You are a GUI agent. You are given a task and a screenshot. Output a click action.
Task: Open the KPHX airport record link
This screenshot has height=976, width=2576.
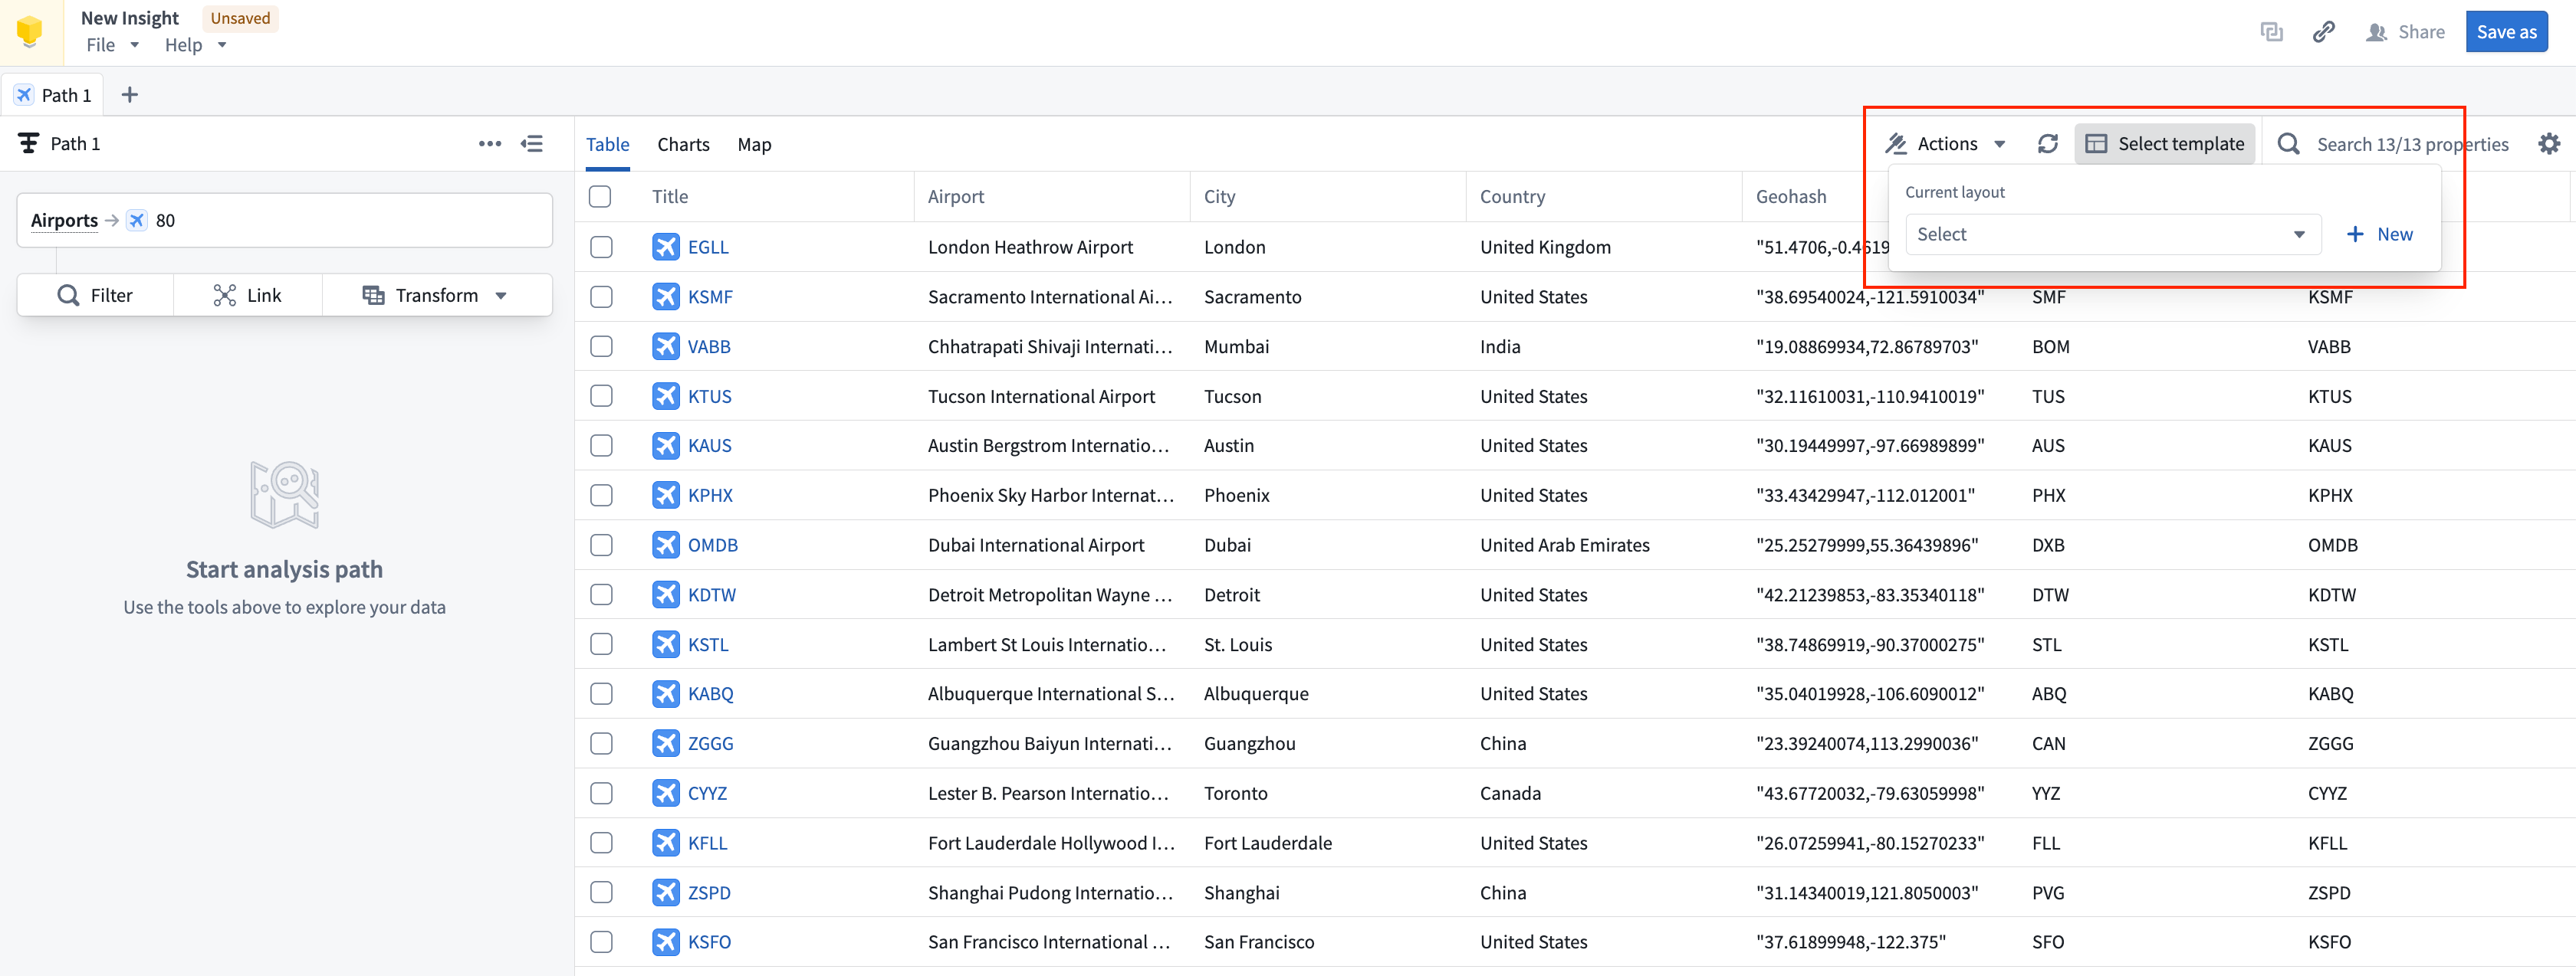pyautogui.click(x=710, y=494)
